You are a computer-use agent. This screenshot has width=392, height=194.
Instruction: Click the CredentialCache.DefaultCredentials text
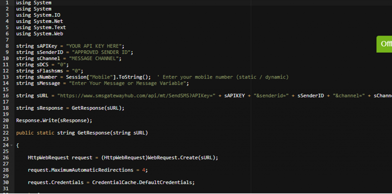[x=143, y=183]
